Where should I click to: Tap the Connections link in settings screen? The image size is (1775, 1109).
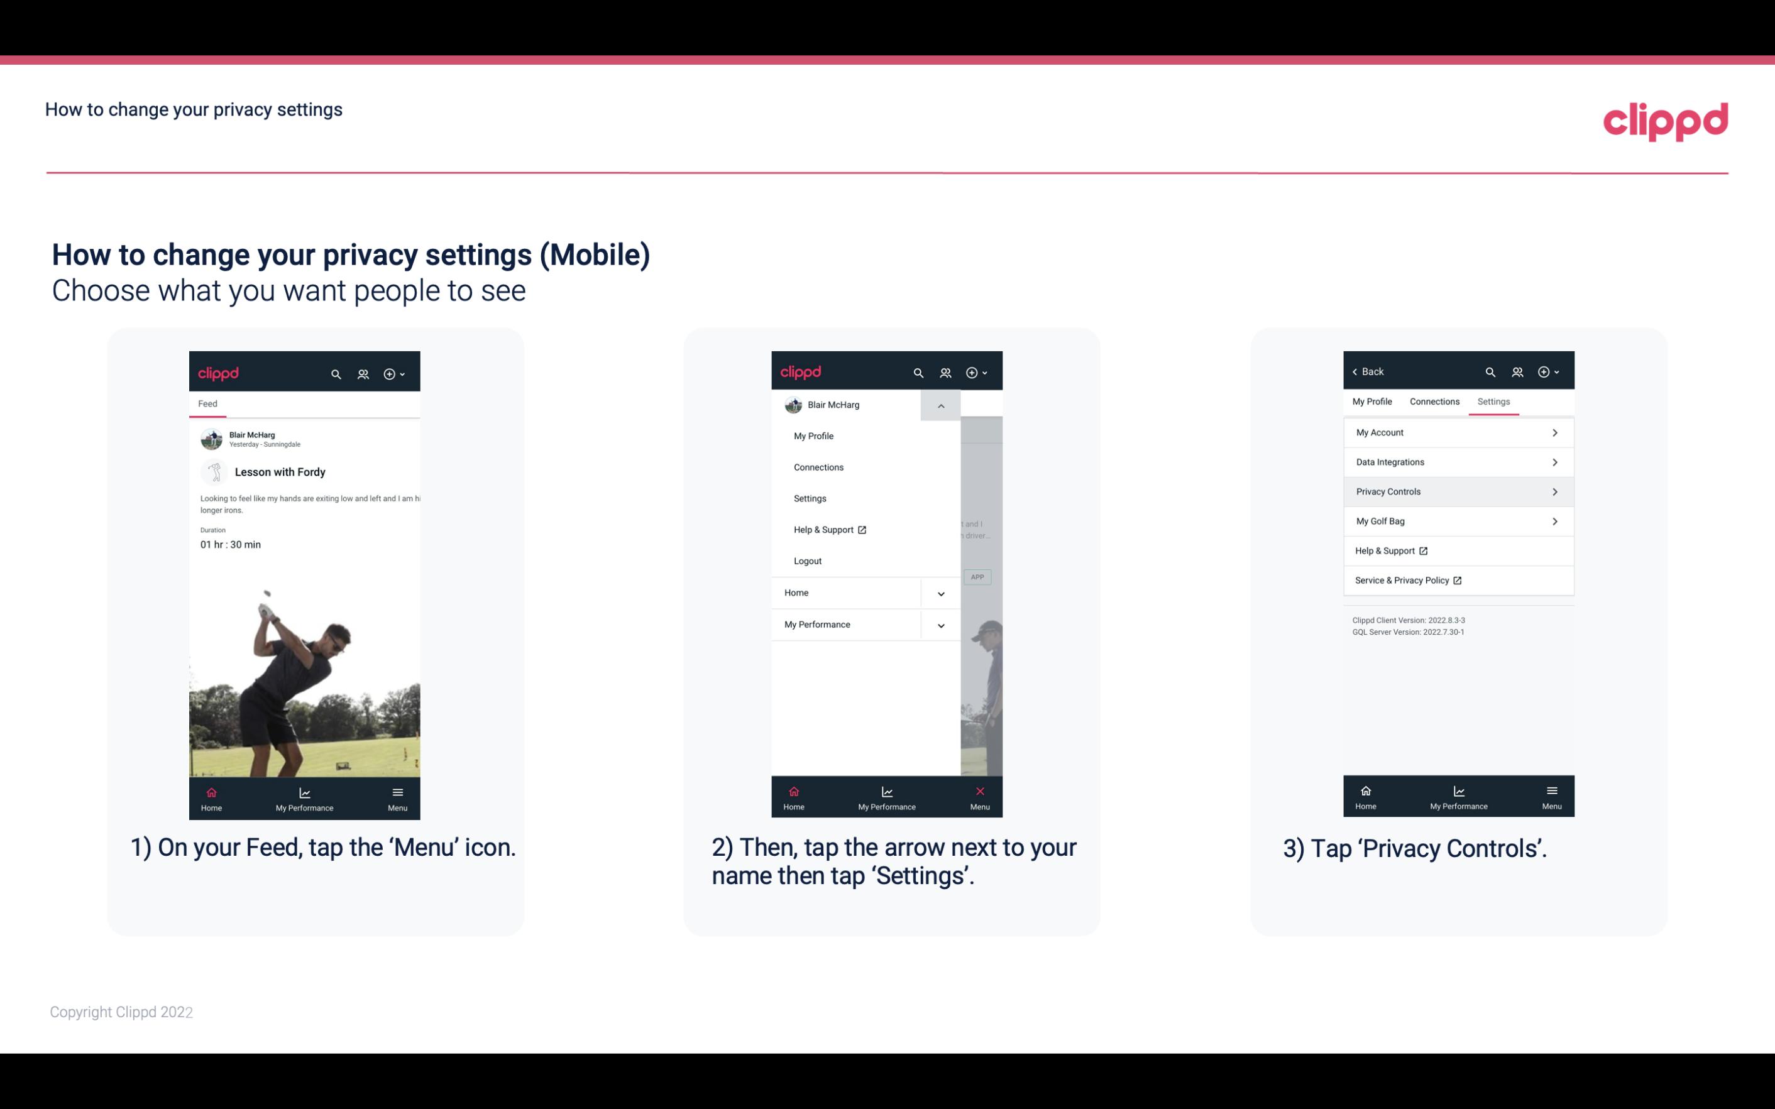point(1434,401)
